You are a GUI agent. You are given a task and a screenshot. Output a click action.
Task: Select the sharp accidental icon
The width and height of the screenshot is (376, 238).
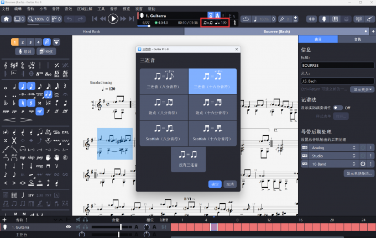pyautogui.click(x=31, y=103)
